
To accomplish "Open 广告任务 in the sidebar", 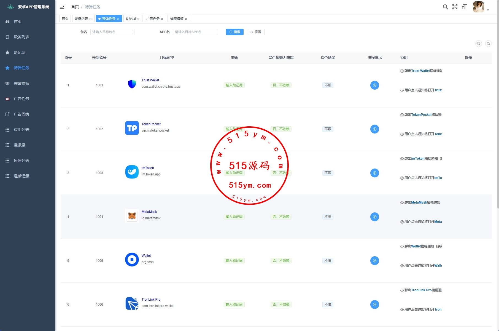I will pyautogui.click(x=28, y=99).
